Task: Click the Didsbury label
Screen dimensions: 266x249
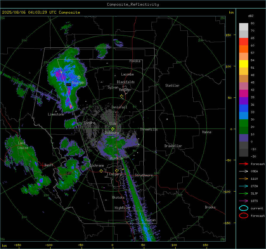Action: 112,133
